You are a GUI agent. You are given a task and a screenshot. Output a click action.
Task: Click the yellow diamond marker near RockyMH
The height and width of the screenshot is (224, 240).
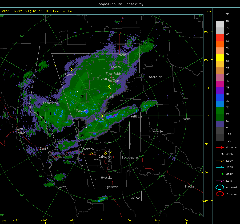point(71,70)
